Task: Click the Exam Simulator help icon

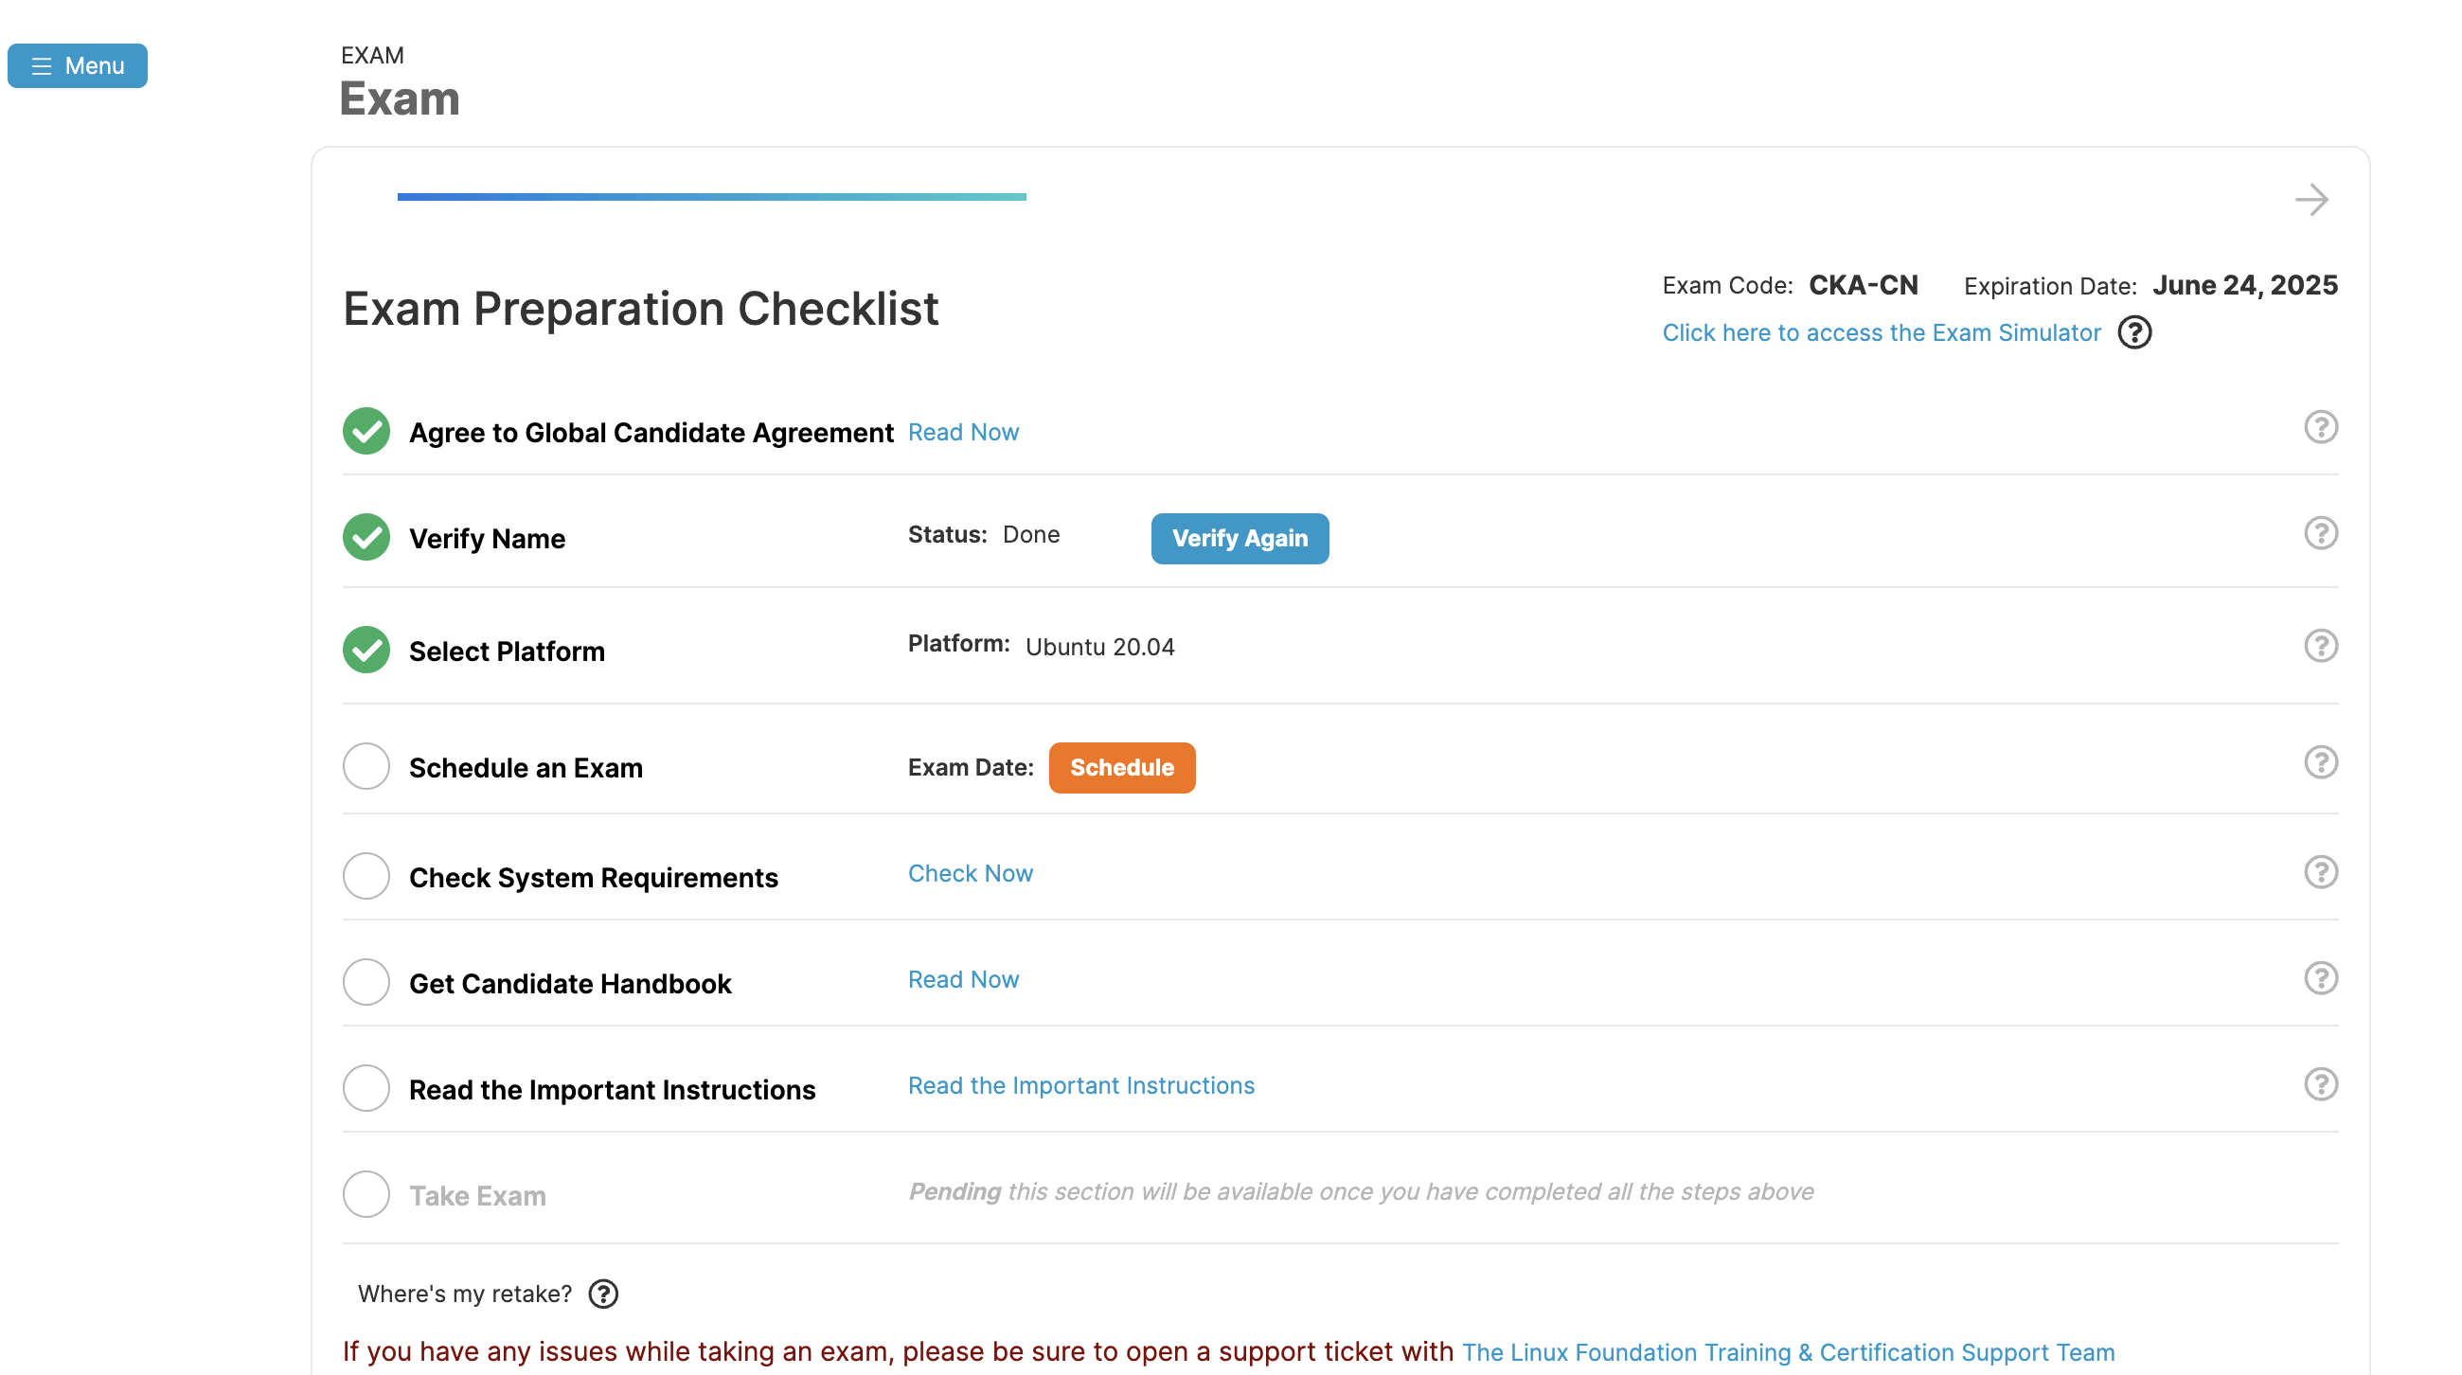Action: [2134, 331]
